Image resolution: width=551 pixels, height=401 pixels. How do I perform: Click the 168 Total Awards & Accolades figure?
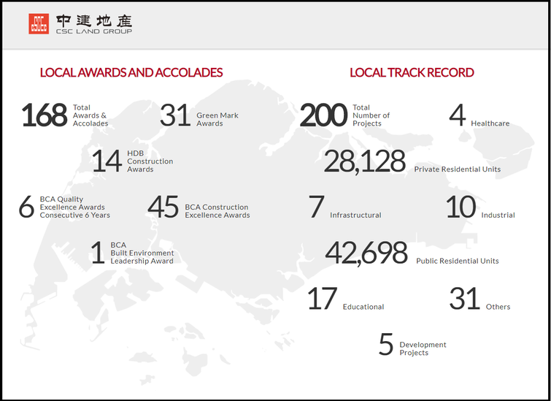44,115
